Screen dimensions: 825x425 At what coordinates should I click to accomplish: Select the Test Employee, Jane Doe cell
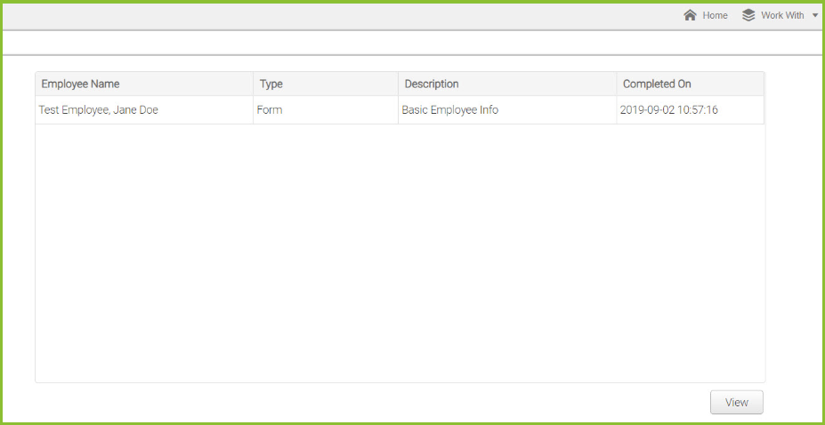tap(144, 110)
